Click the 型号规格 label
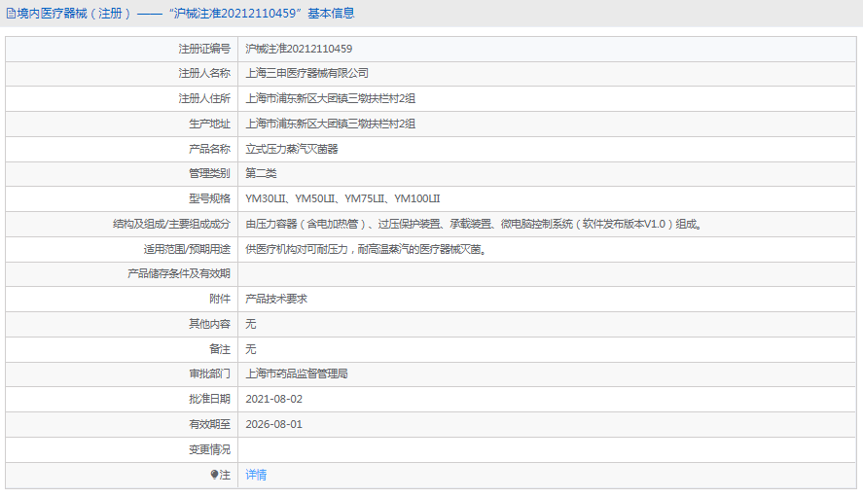The image size is (863, 498). (210, 198)
